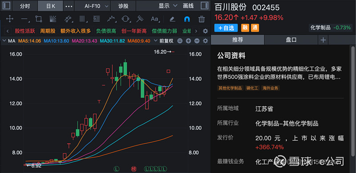Click the 周期股 tag
Screen dimensions: 356x173
[48, 31]
